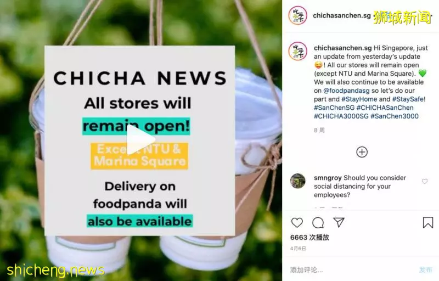The width and height of the screenshot is (439, 281).
Task: Like the post with the heart icon
Action: click(x=297, y=223)
